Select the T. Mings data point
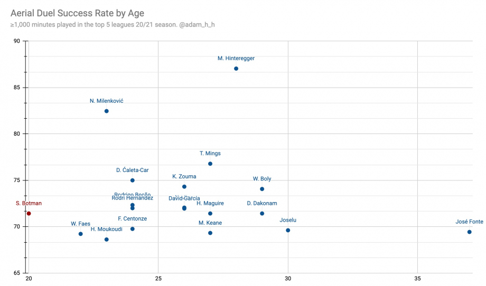Screen dimensions: 486x286 pyautogui.click(x=210, y=164)
